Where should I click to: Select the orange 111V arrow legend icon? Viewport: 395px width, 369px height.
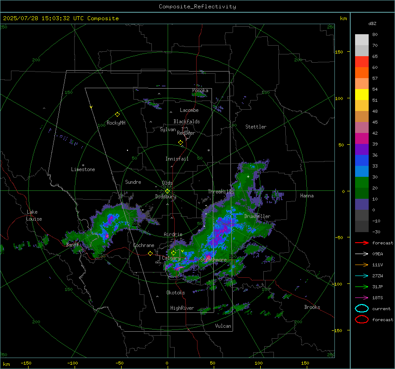click(362, 265)
